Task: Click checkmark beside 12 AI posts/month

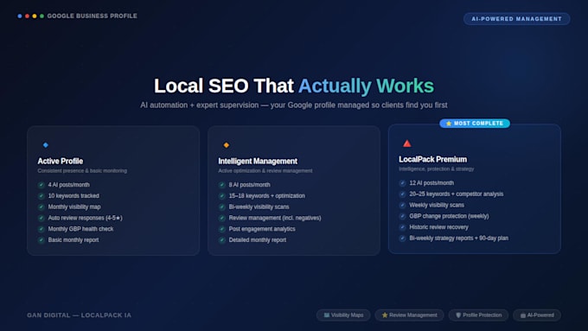Action: 402,183
